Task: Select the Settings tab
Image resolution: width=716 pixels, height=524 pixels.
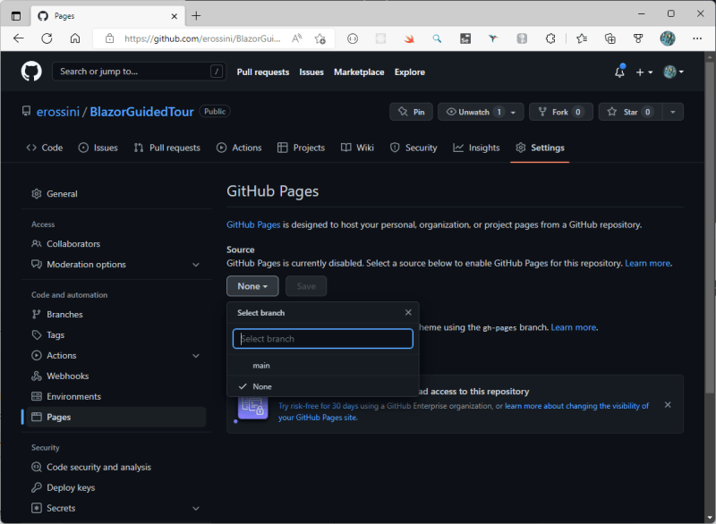Action: click(540, 148)
